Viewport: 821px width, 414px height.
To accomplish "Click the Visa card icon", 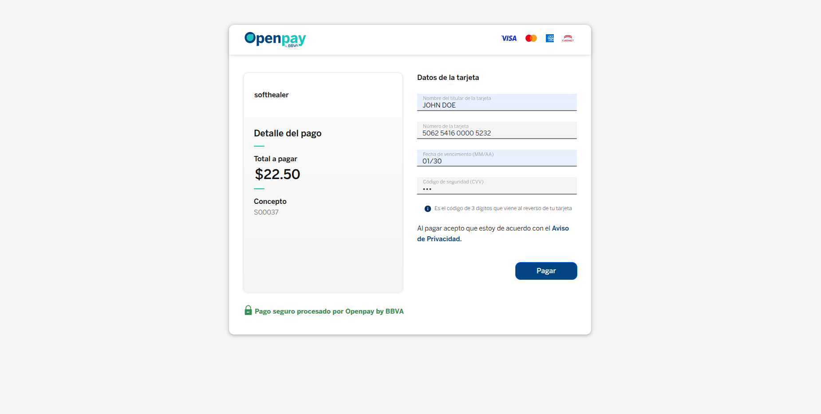I will 509,38.
